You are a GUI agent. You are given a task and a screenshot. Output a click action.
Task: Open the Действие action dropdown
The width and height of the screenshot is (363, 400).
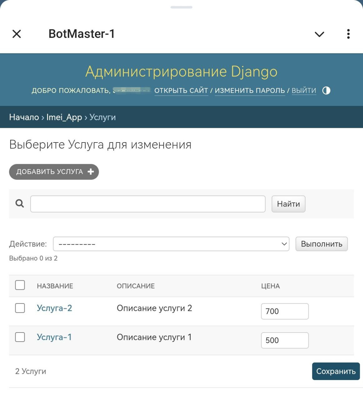click(171, 244)
